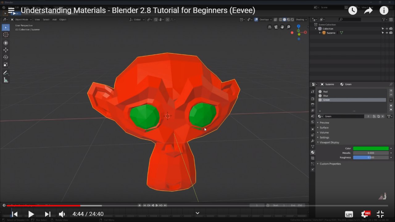Select the Red material slot
This screenshot has height=222, width=395.
coord(352,92)
